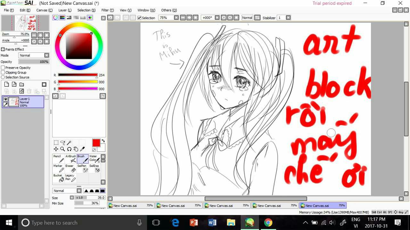Swap foreground and background colors
This screenshot has width=410, height=230.
[103, 141]
